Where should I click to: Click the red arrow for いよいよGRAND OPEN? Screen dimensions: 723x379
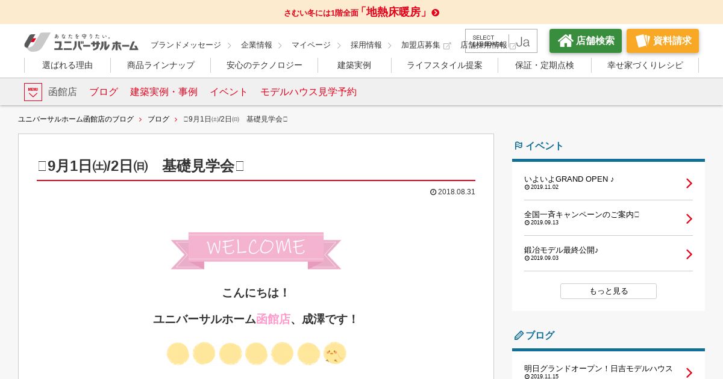689,183
